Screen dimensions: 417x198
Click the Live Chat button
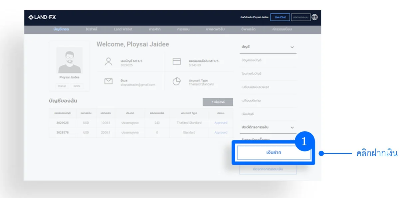(280, 17)
